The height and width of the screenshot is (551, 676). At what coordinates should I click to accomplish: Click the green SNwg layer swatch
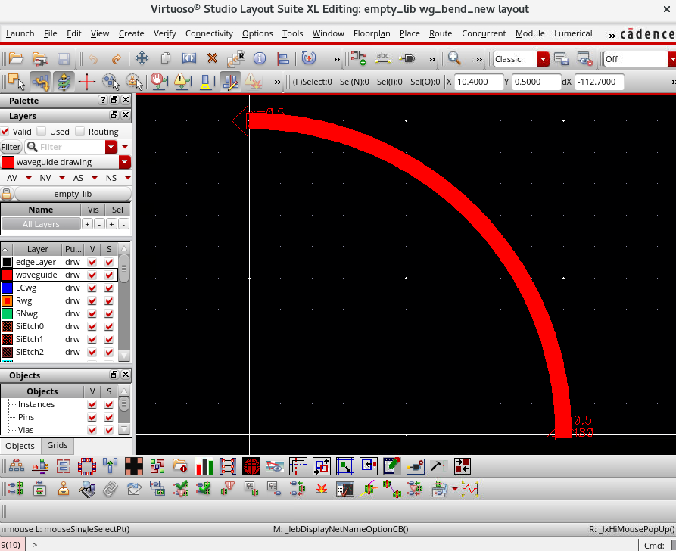8,313
